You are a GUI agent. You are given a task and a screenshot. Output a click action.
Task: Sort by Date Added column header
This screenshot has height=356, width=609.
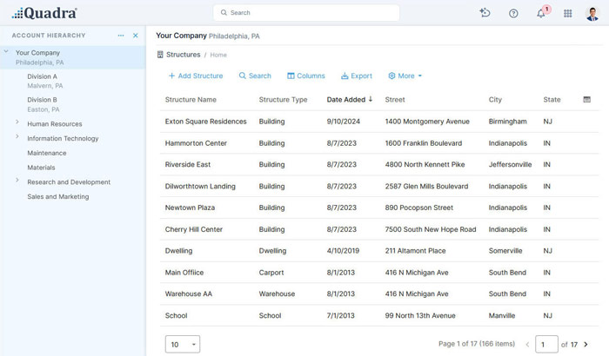tap(346, 100)
